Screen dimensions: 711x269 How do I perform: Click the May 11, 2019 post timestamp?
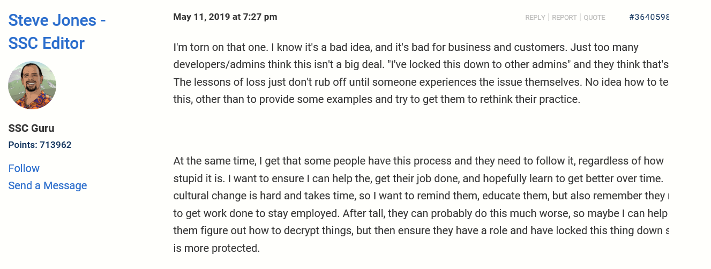click(x=225, y=17)
